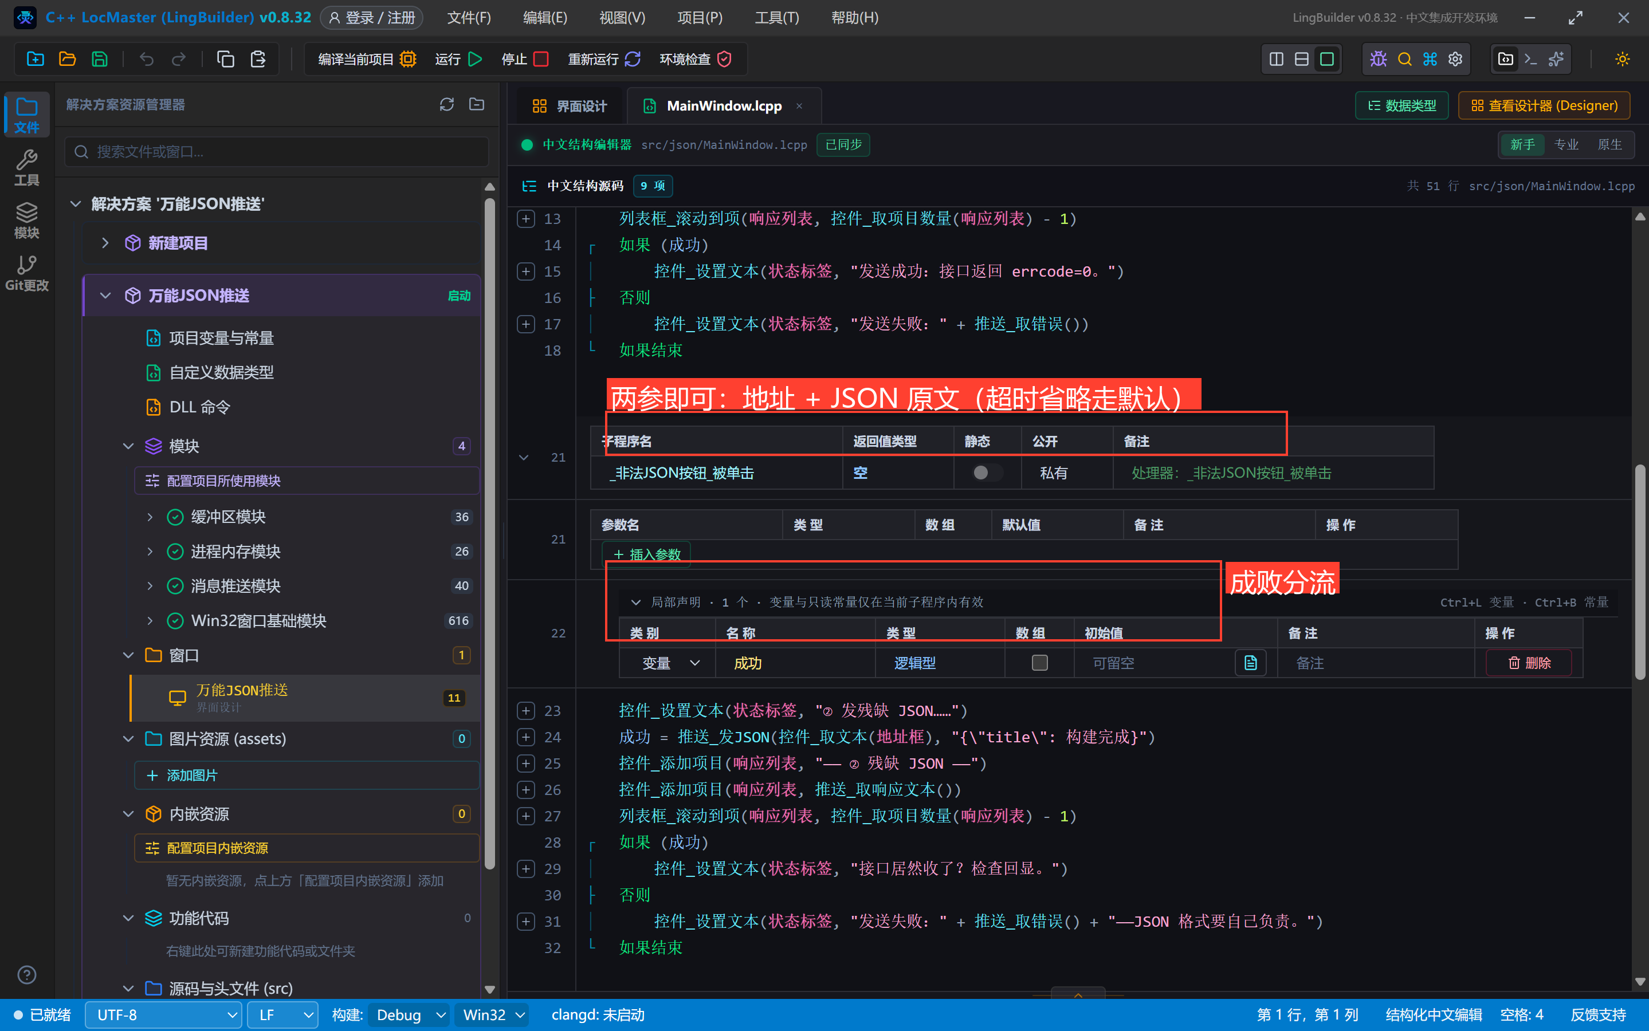Click the undo arrow icon

click(147, 60)
